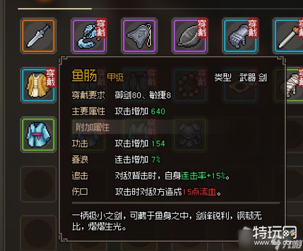Select the bandaged item at right edge

pos(294,85)
